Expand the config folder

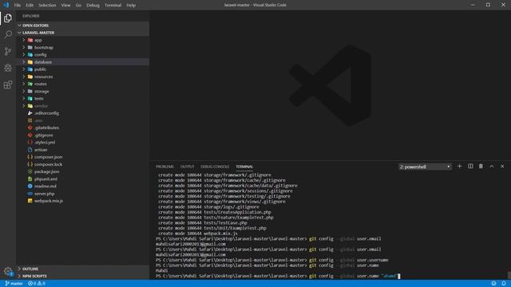tap(83, 55)
